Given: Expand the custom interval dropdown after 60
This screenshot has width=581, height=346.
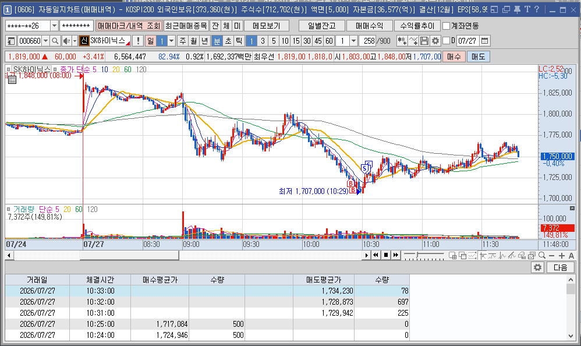Looking at the screenshot, I should click(353, 41).
